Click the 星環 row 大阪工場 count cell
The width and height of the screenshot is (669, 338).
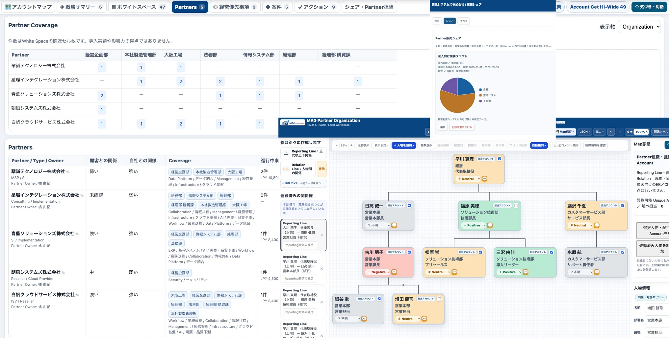(x=181, y=81)
